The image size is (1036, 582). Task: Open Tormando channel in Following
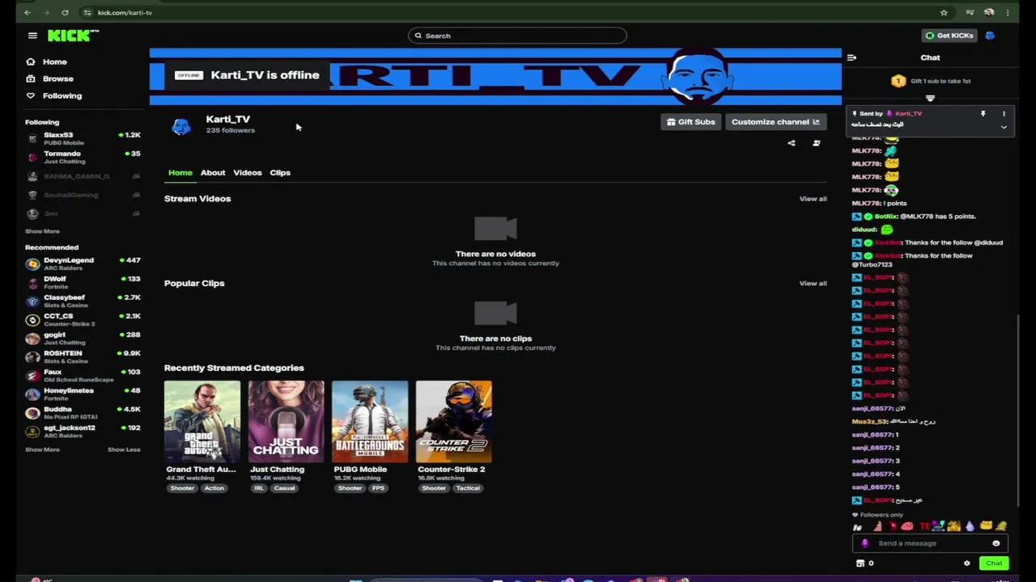click(x=83, y=157)
